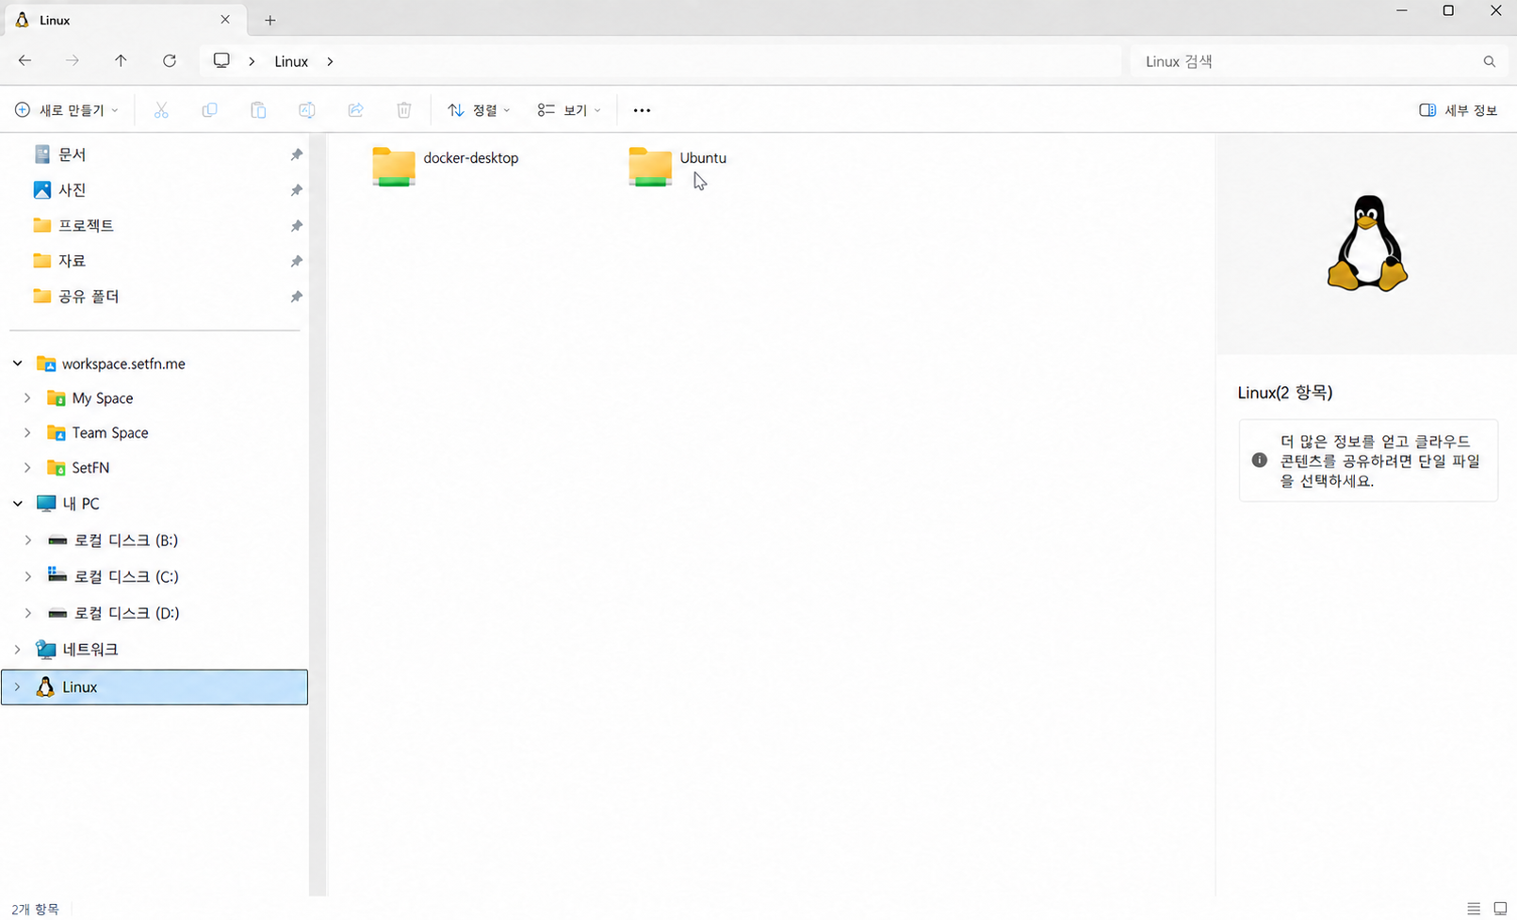Image resolution: width=1517 pixels, height=920 pixels.
Task: Refresh the current folder view
Action: pos(170,61)
